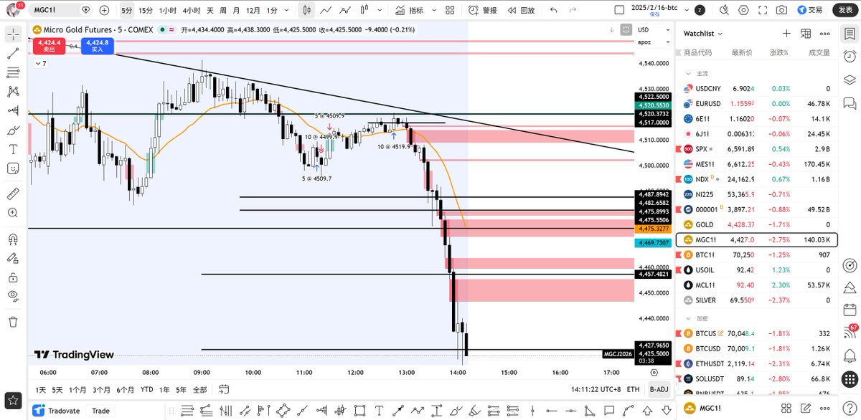861x420 pixels.
Task: Open the alerts clock icon in right sidebar
Action: [x=850, y=57]
